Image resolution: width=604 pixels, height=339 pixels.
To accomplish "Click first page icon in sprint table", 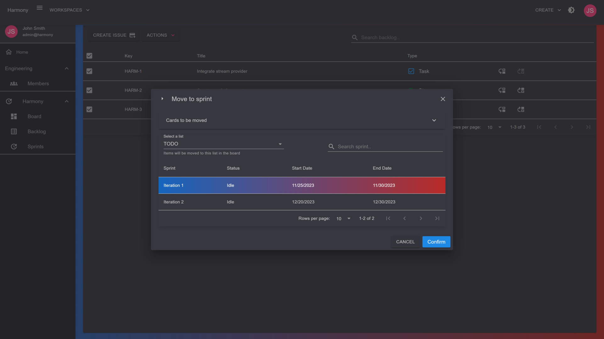I will pos(388,218).
